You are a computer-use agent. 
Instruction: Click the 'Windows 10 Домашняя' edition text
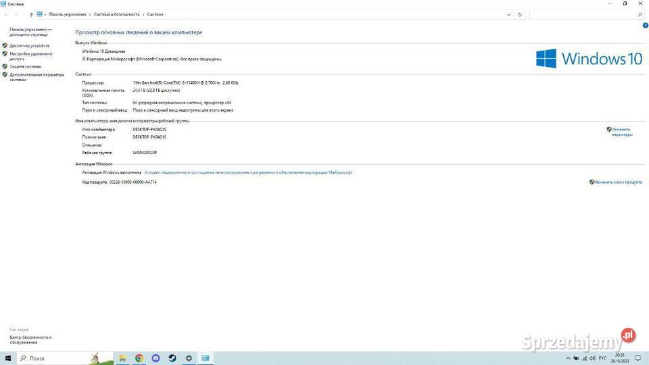click(x=103, y=51)
